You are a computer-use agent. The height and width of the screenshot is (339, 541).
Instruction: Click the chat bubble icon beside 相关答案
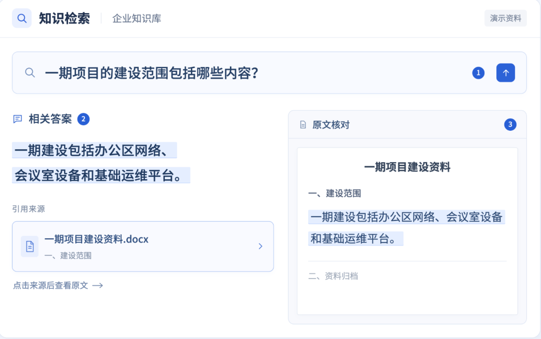click(x=18, y=119)
